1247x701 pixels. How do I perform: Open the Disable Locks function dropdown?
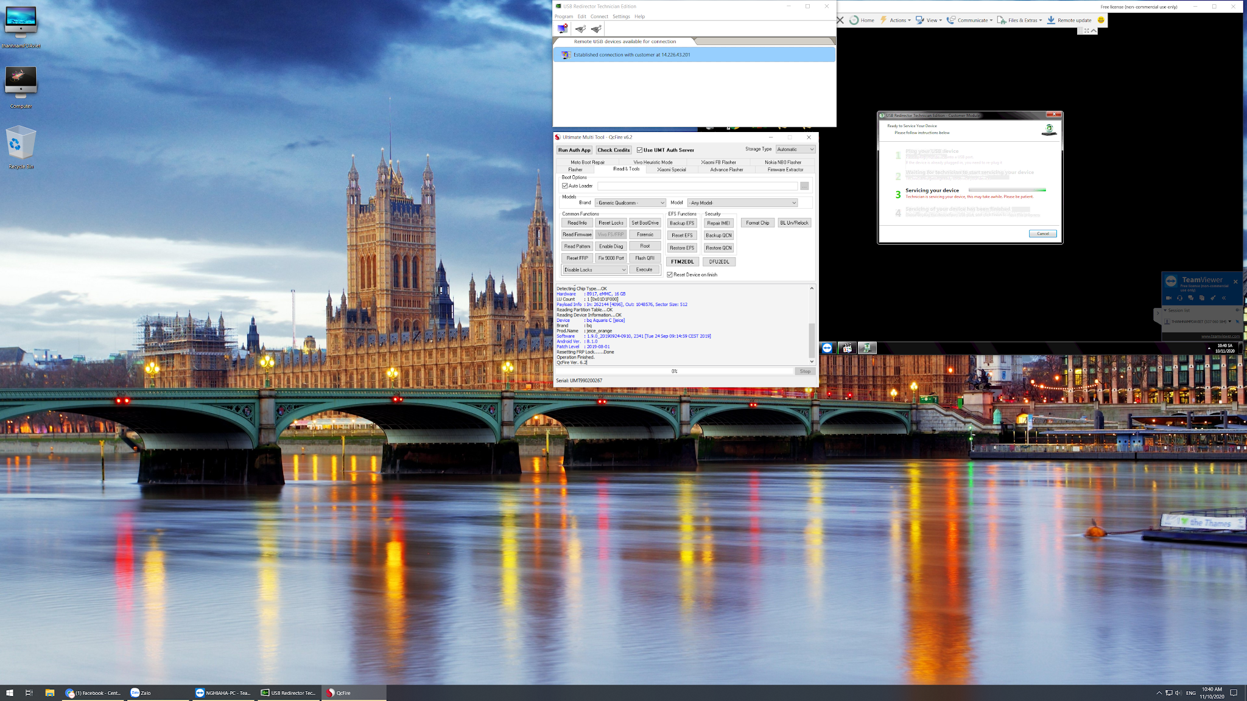click(594, 270)
